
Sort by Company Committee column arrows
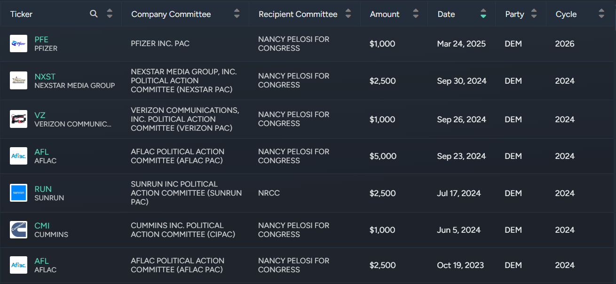(x=237, y=14)
